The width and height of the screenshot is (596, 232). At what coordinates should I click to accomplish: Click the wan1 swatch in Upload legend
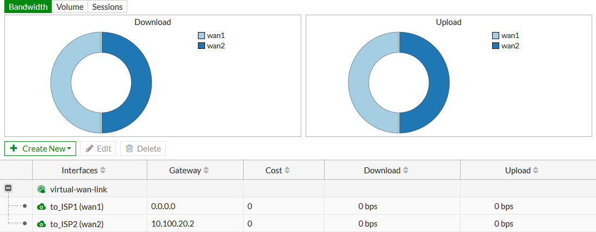click(x=495, y=36)
